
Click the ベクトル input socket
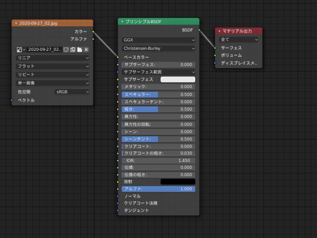pyautogui.click(x=12, y=100)
